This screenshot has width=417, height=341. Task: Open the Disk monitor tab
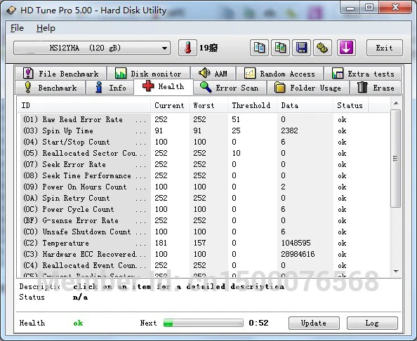pyautogui.click(x=148, y=74)
